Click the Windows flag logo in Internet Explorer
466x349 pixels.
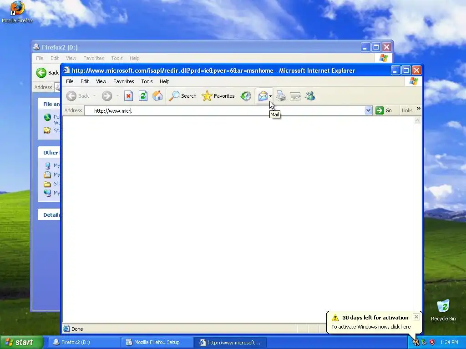(x=413, y=81)
